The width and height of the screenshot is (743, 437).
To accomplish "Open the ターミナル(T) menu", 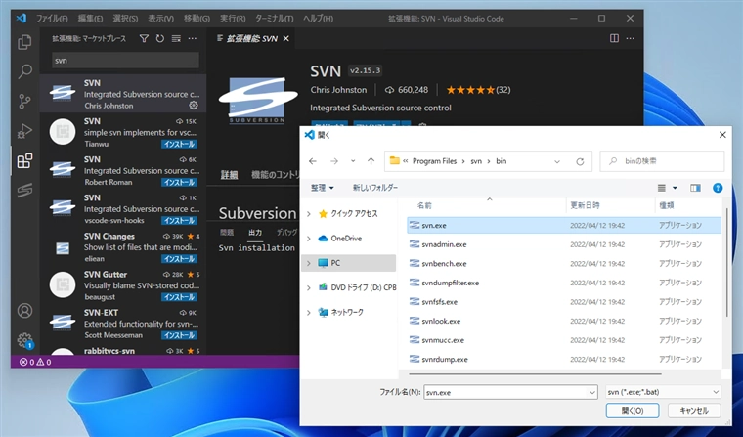I will pyautogui.click(x=275, y=19).
